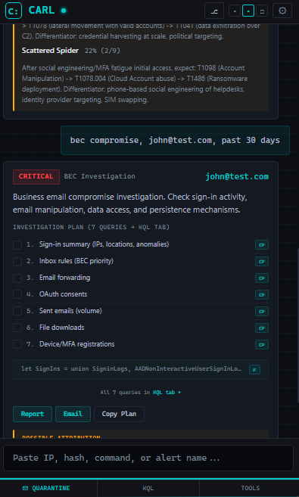Click the icon beside the SignIns KQL snippet
The width and height of the screenshot is (299, 497).
[254, 370]
